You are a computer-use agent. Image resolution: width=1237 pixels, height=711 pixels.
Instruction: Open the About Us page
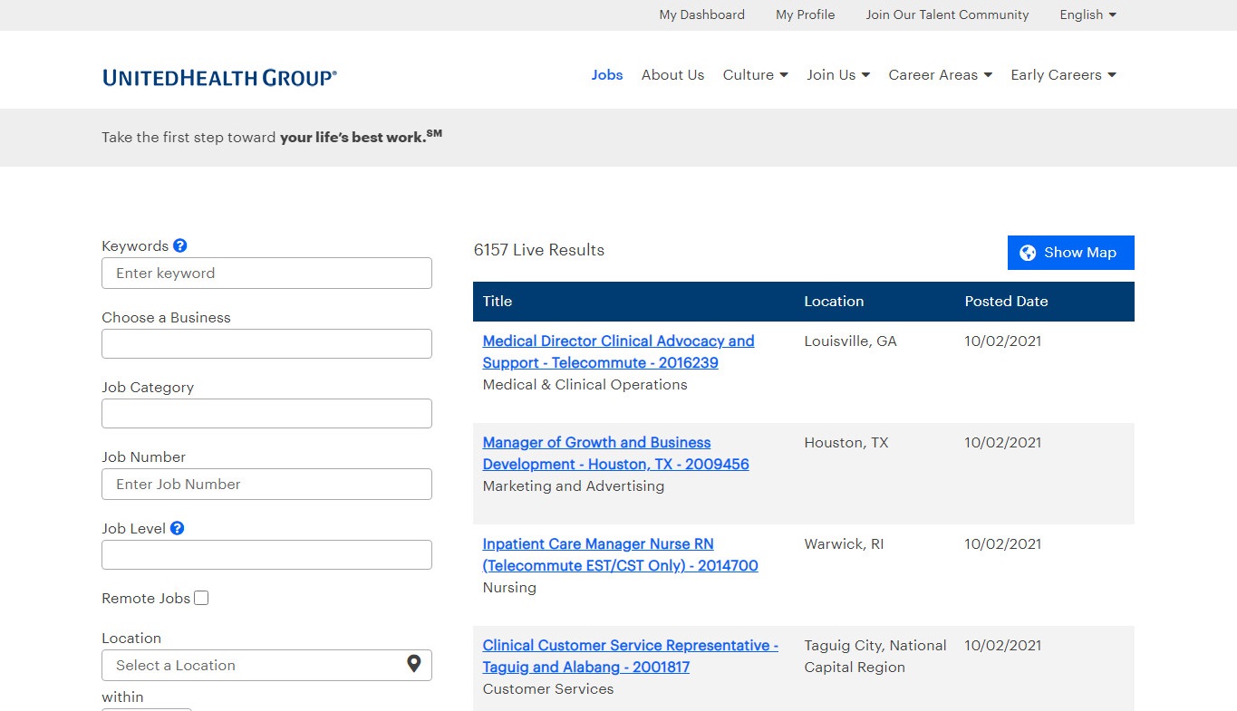pos(672,75)
